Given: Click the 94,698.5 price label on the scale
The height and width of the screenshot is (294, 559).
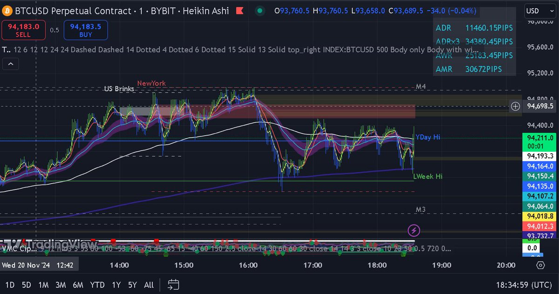Looking at the screenshot, I should coord(540,107).
